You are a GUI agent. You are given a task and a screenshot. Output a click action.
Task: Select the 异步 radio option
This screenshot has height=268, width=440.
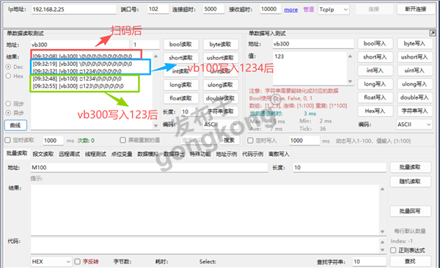point(8,113)
